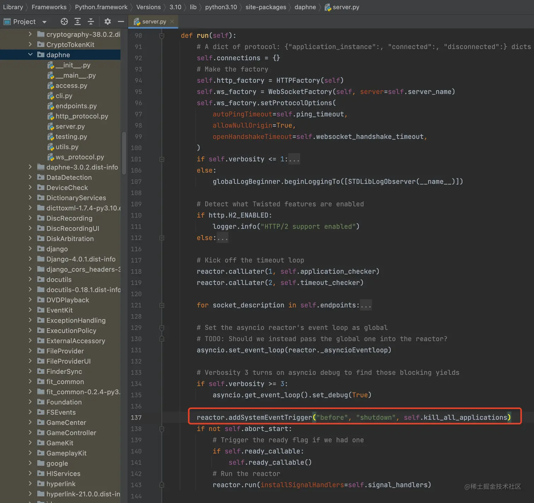Open the ws_protocol.py file in tree
This screenshot has height=503, width=534.
(x=79, y=157)
